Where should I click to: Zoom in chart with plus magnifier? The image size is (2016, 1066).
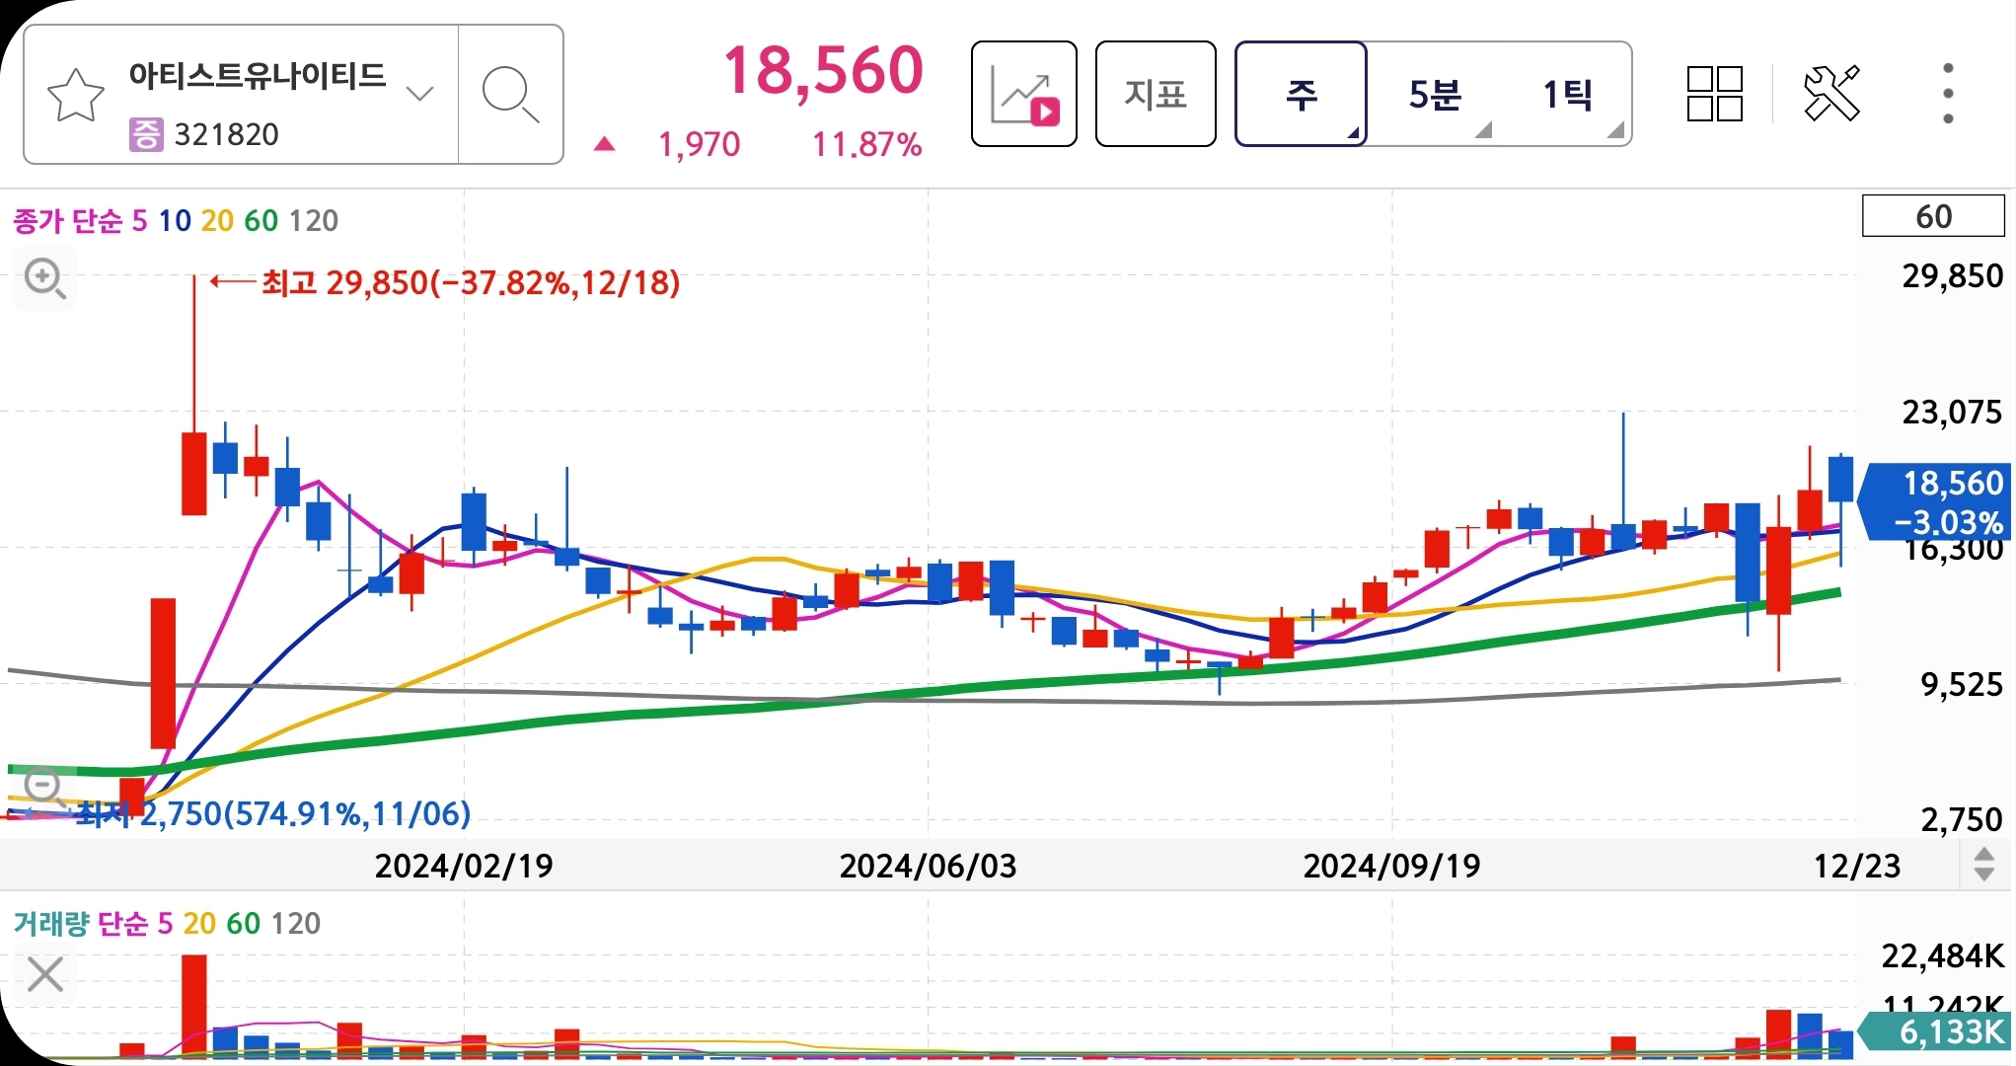(x=44, y=279)
